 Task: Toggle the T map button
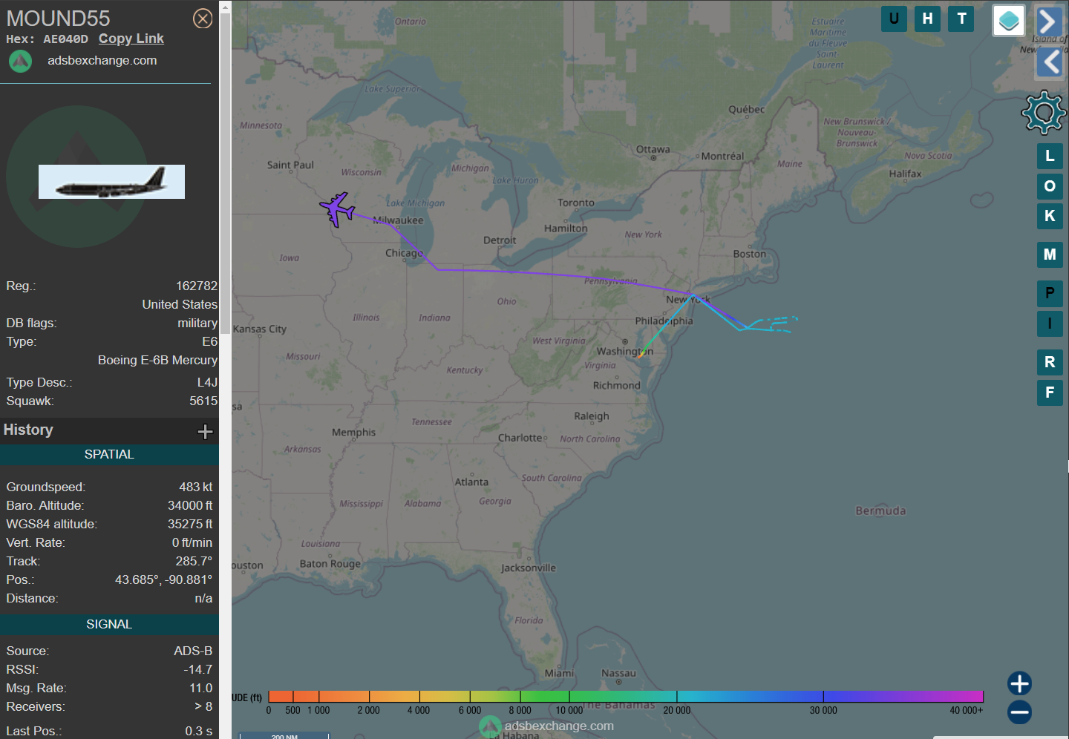point(961,19)
